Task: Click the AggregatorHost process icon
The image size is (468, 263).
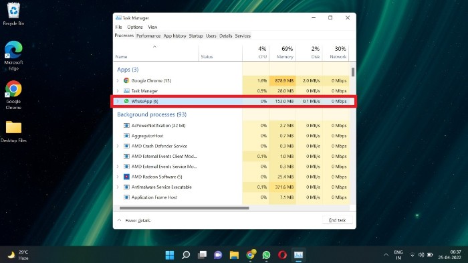Action: tap(126, 136)
